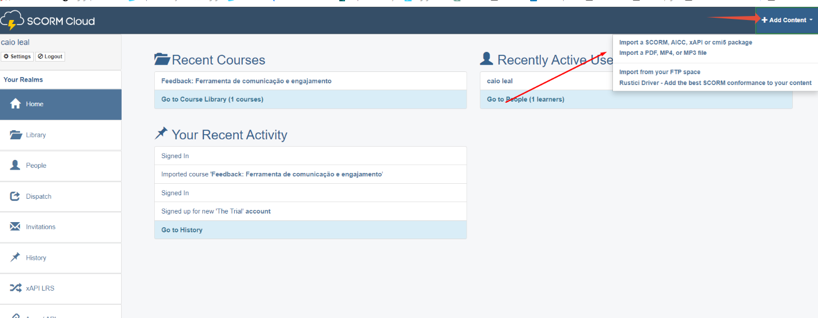818x318 pixels.
Task: Click the plus icon in Add Content
Action: pyautogui.click(x=764, y=20)
